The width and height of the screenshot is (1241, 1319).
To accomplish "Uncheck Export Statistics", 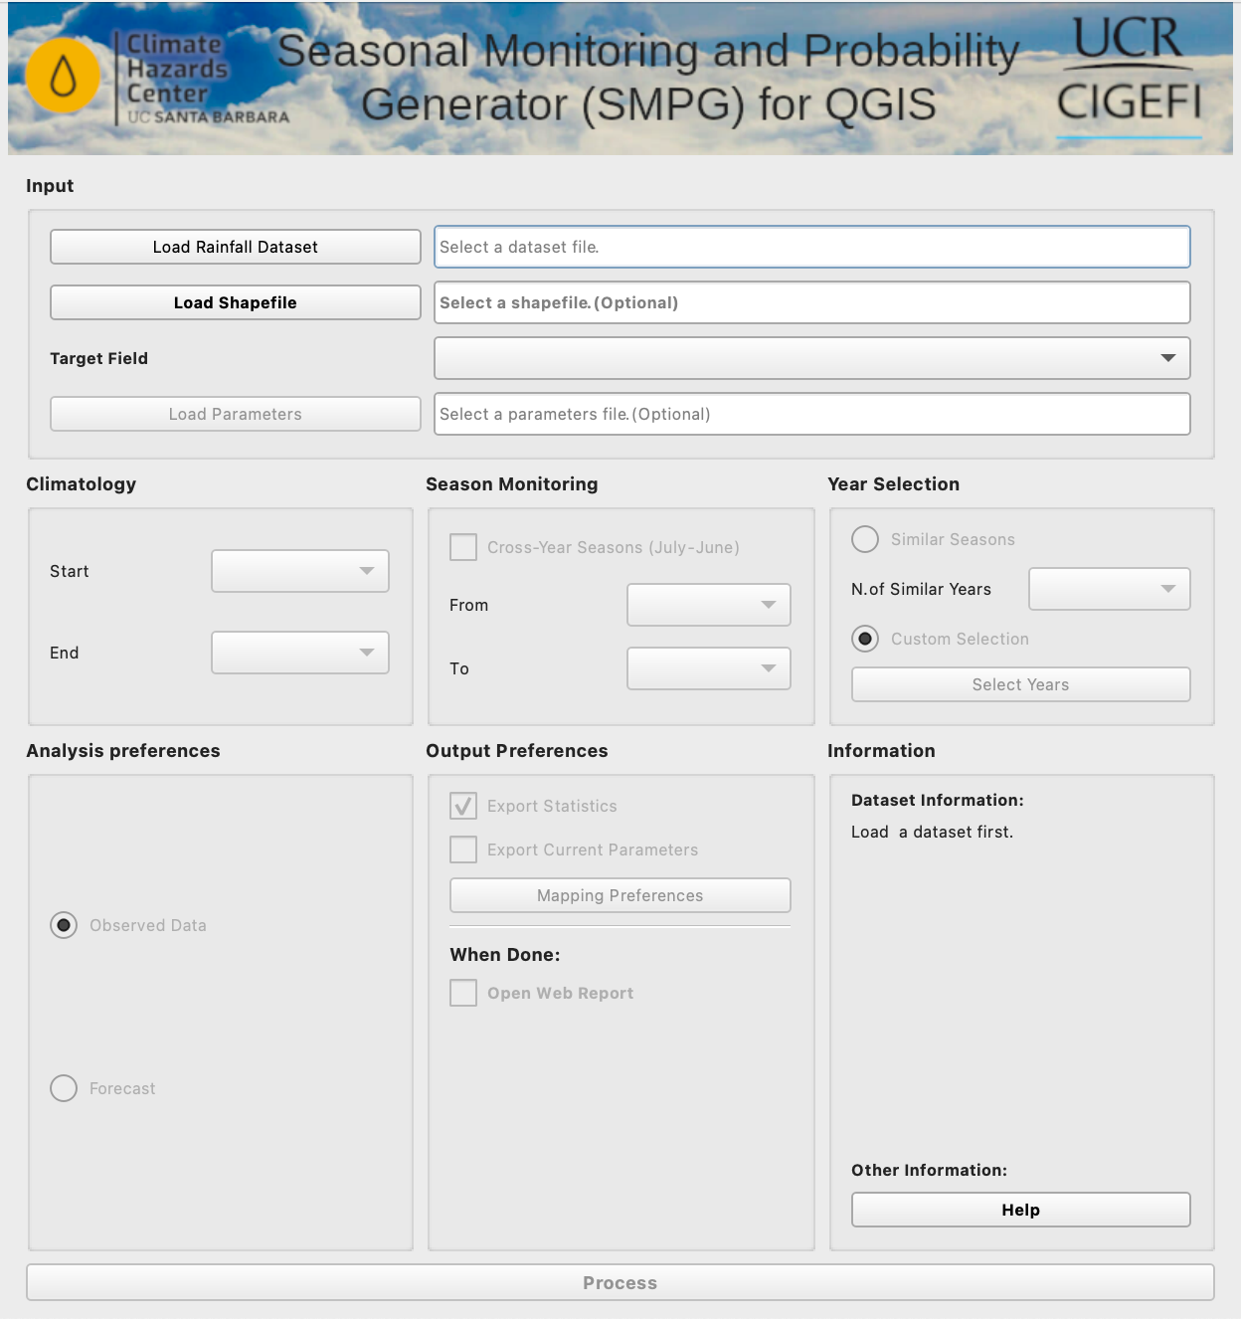I will 462,806.
